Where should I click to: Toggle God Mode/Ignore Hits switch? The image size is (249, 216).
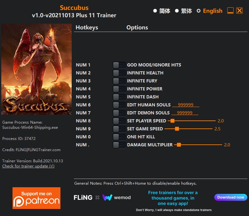pos(119,65)
